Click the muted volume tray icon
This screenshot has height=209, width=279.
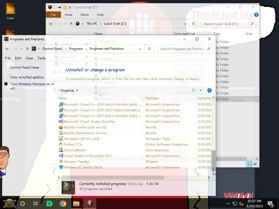click(241, 204)
